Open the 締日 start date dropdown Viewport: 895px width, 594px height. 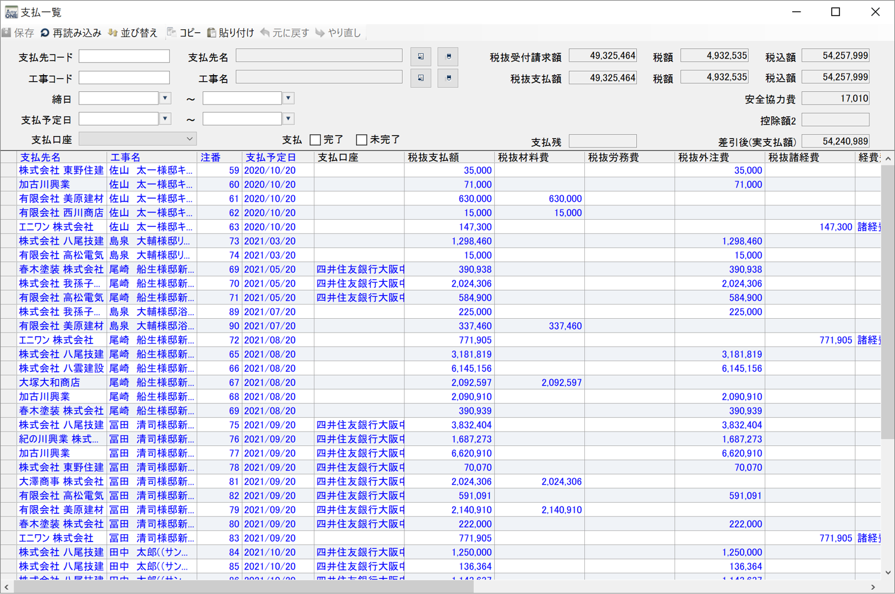pyautogui.click(x=165, y=99)
